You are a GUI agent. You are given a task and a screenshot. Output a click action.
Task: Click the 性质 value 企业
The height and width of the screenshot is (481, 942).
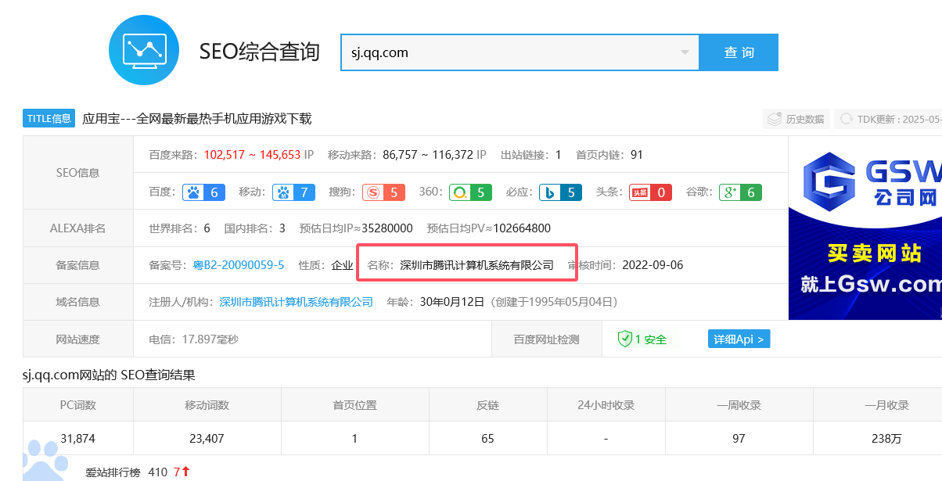342,265
